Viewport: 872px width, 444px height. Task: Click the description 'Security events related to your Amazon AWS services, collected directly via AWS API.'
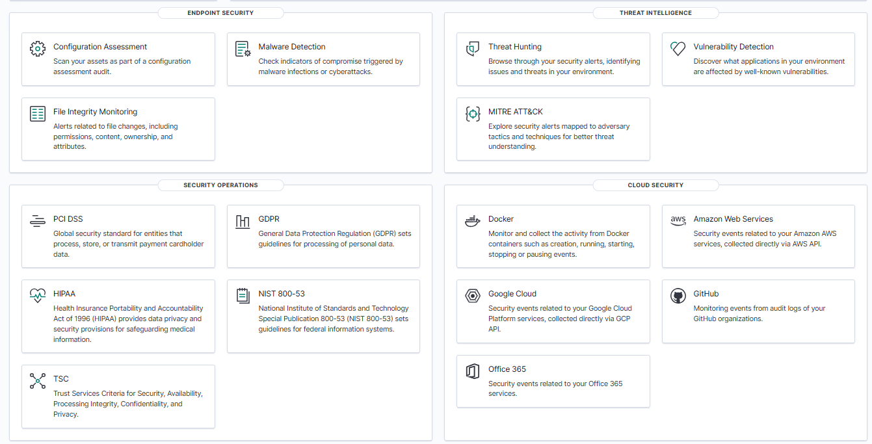coord(765,239)
